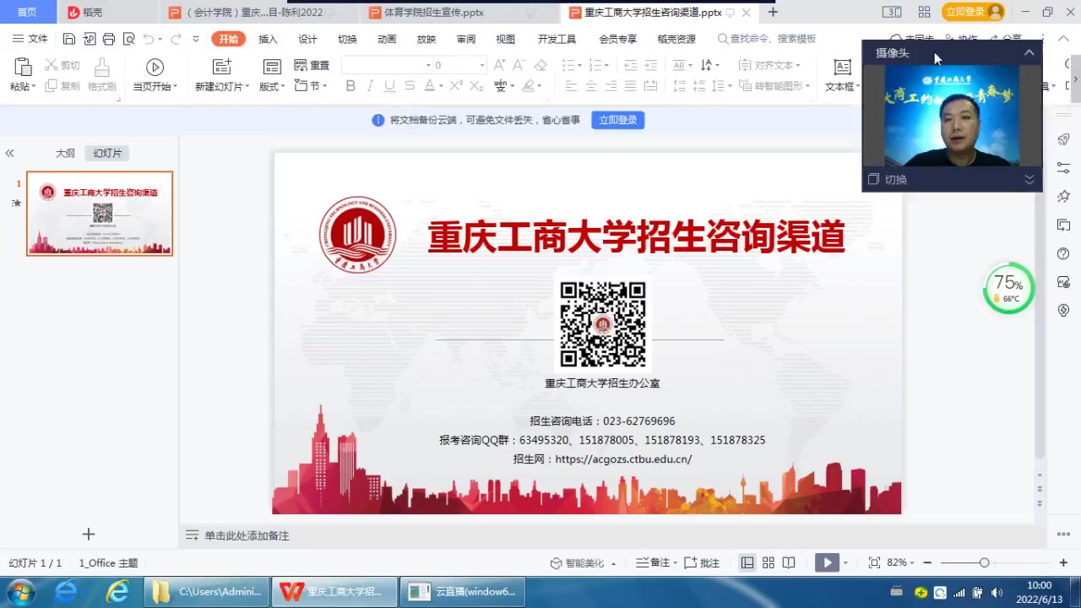The height and width of the screenshot is (608, 1081).
Task: Click the Undo arrow icon
Action: pos(149,39)
